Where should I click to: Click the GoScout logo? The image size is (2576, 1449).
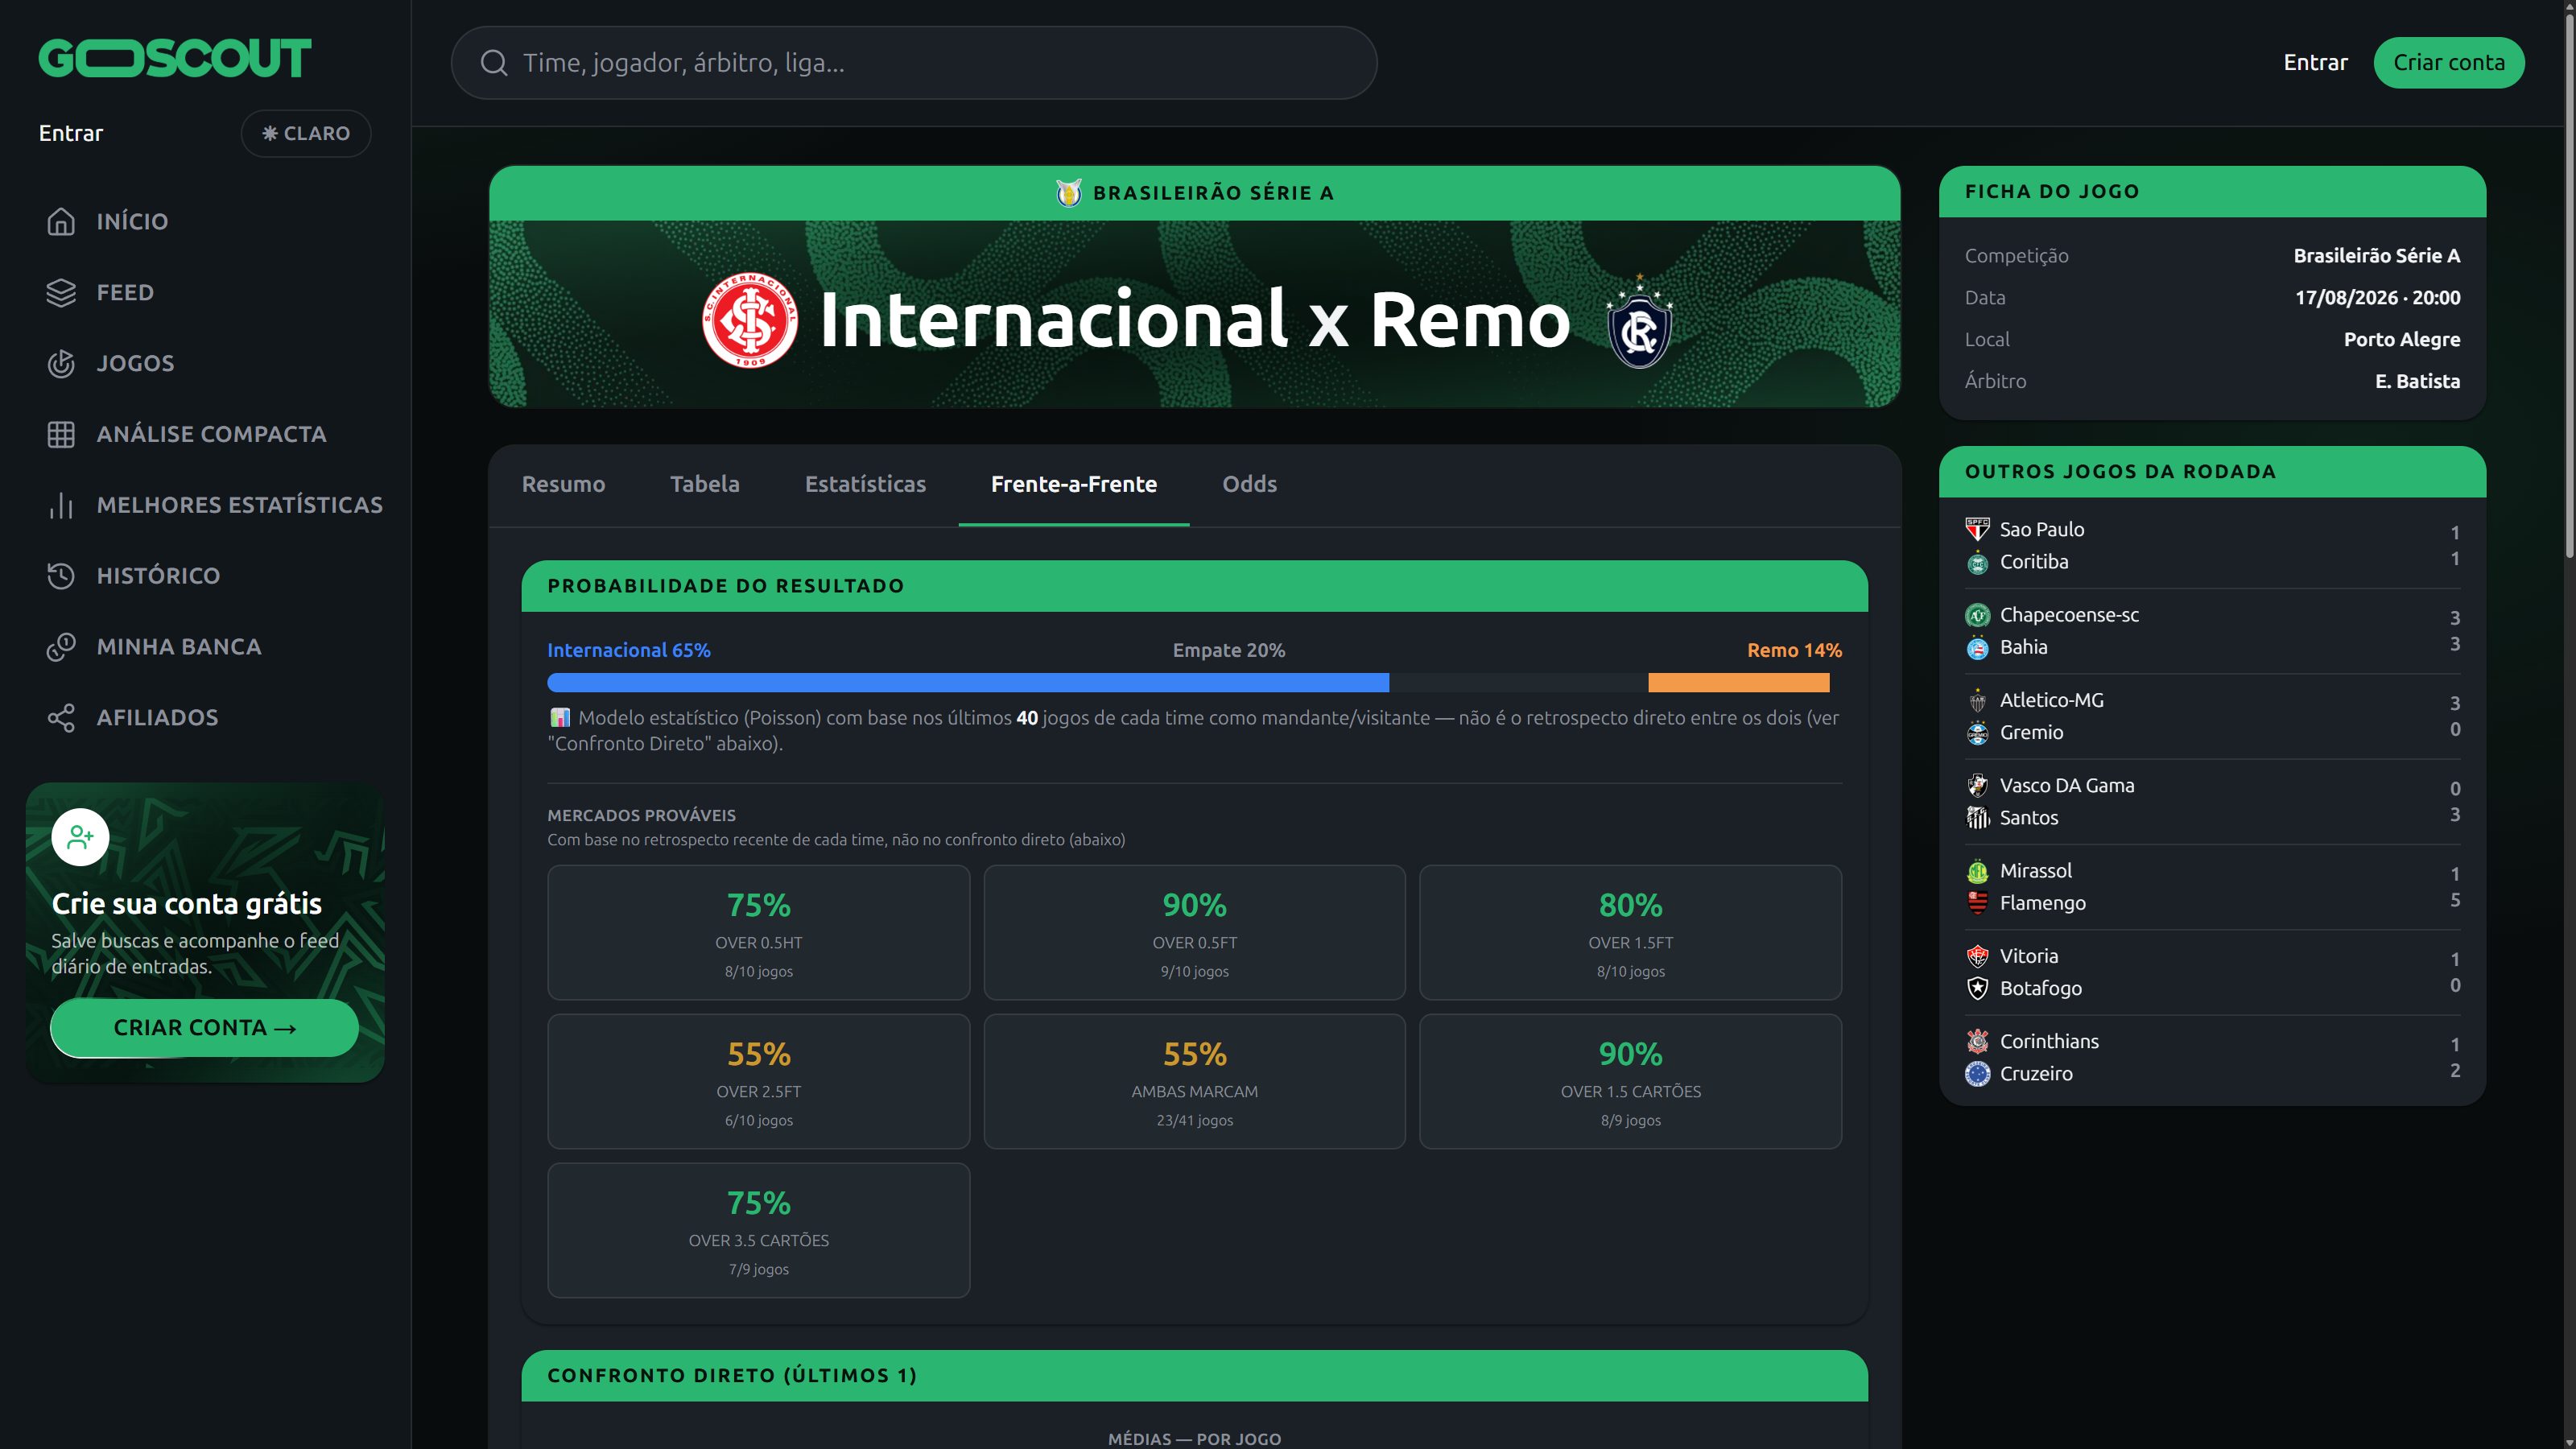tap(175, 58)
